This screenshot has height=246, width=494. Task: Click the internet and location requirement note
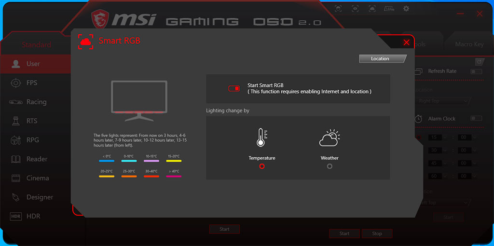[x=309, y=92]
